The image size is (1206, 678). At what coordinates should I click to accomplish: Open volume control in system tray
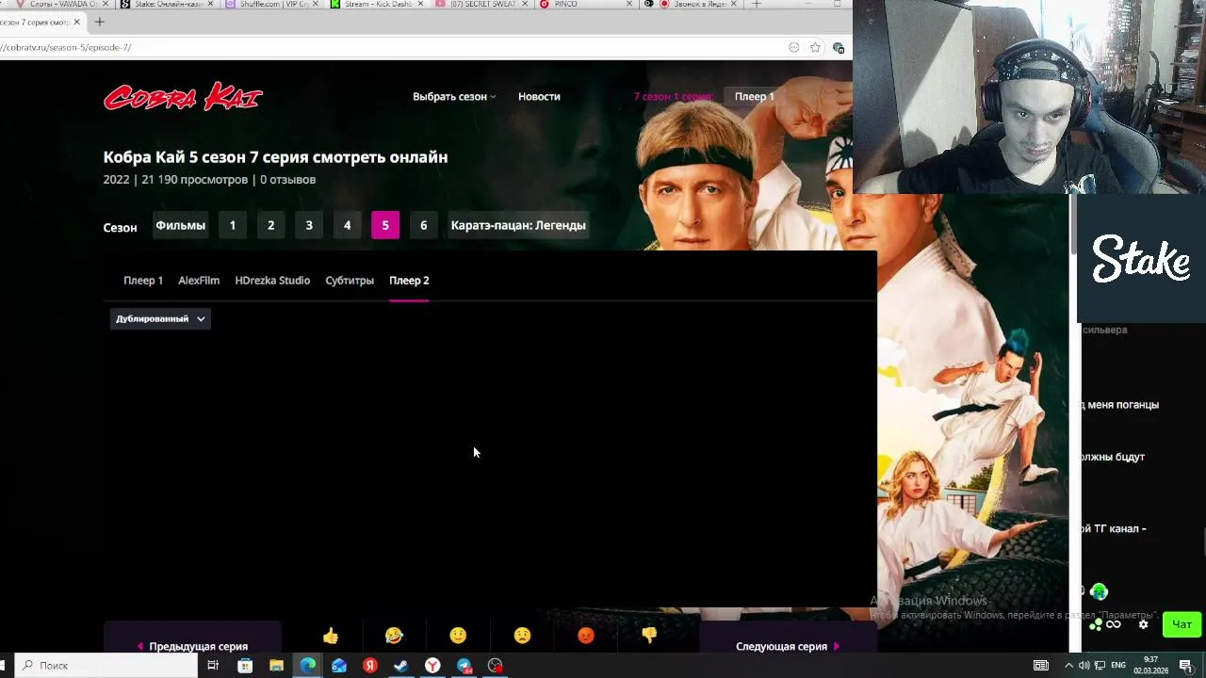(x=1084, y=665)
